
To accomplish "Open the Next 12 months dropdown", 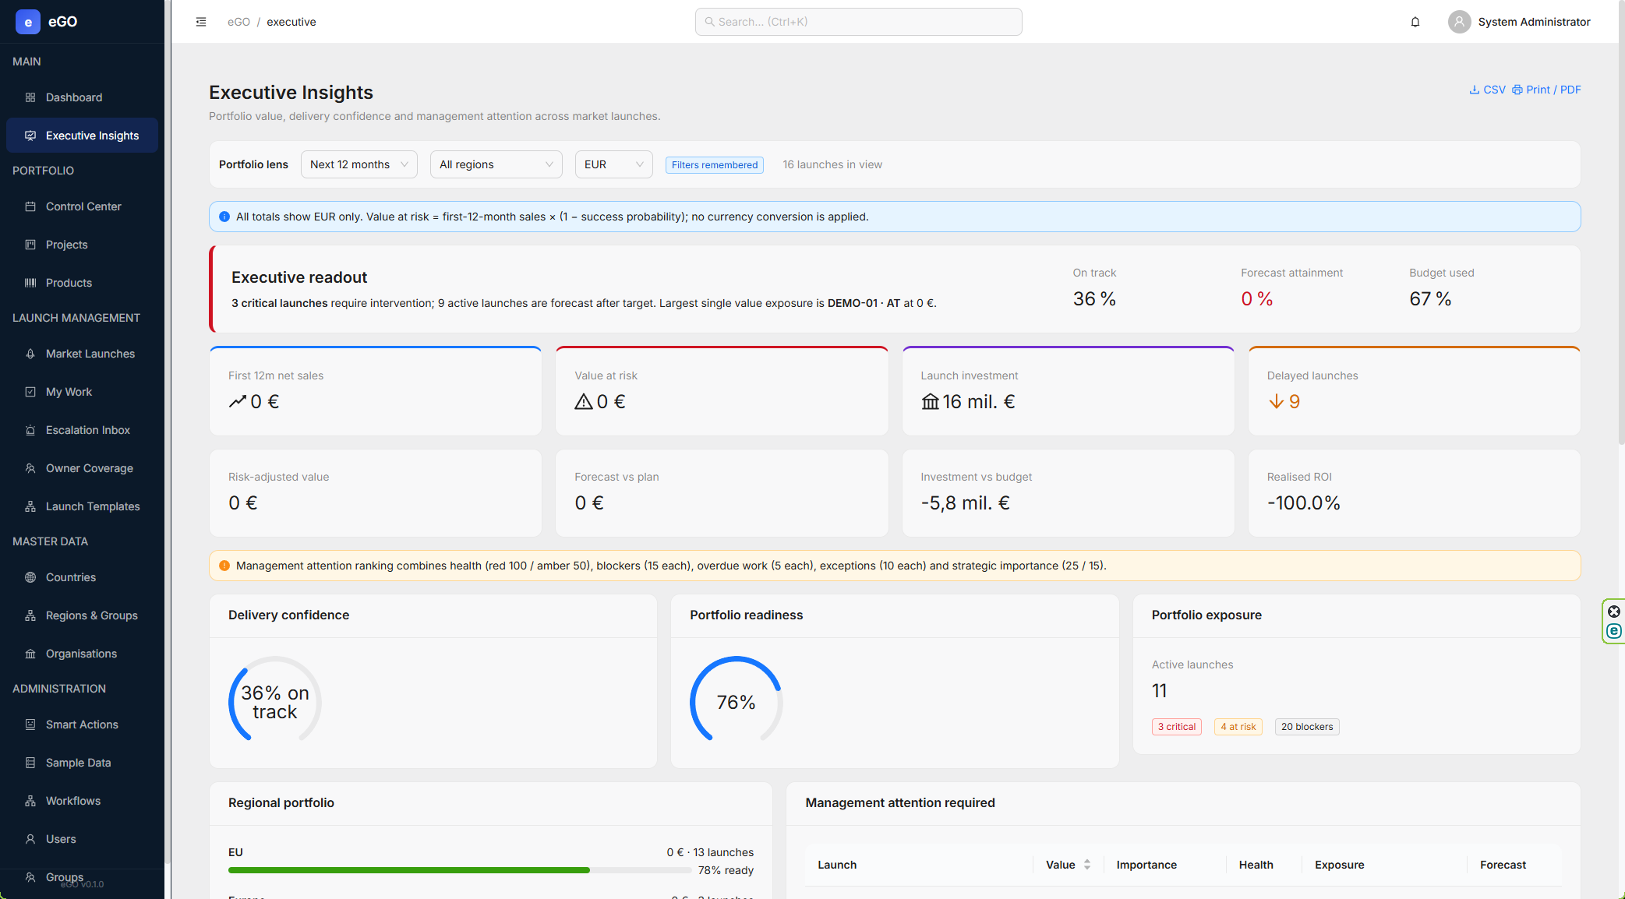I will 359,164.
